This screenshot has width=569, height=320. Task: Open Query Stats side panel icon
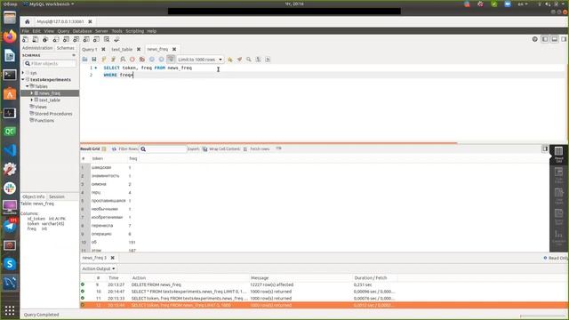click(x=559, y=217)
